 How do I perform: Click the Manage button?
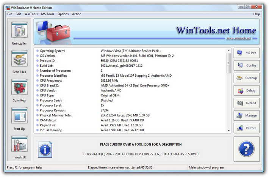point(247,116)
